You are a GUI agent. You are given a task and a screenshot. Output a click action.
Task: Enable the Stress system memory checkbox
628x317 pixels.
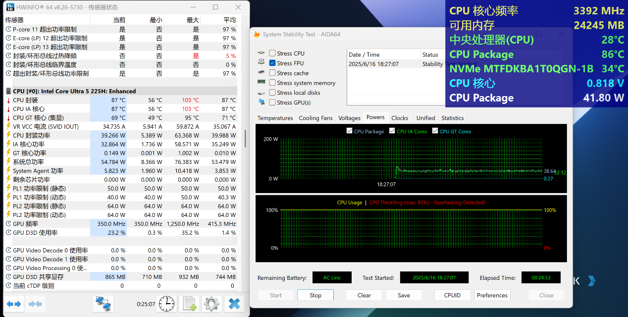(272, 83)
